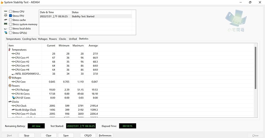Open the CPUID panel
Viewport: 265px width, 138px height.
click(88, 135)
